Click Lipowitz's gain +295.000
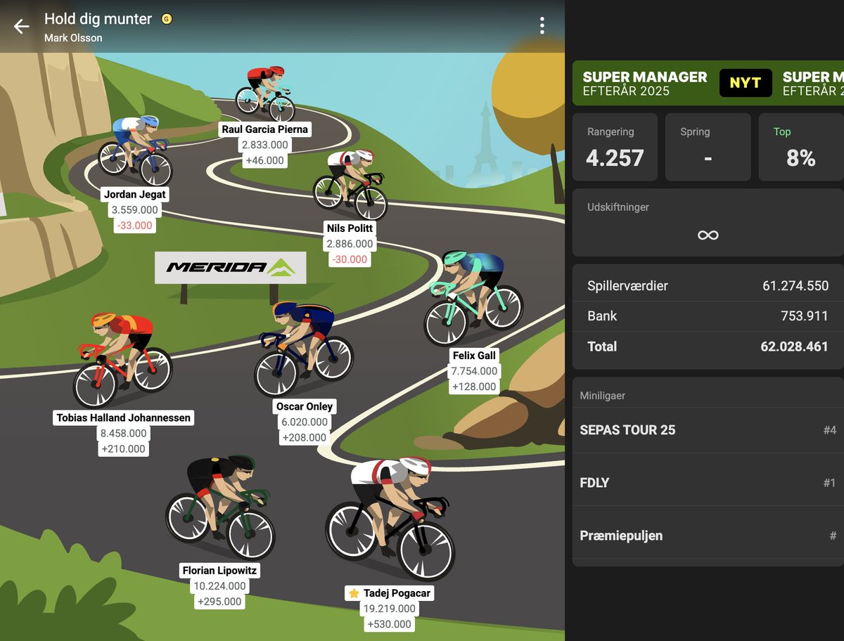 (220, 602)
